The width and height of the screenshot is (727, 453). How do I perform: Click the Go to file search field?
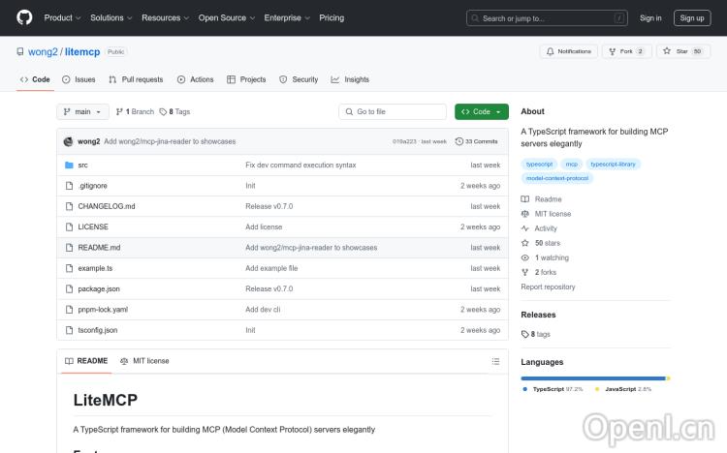click(392, 111)
